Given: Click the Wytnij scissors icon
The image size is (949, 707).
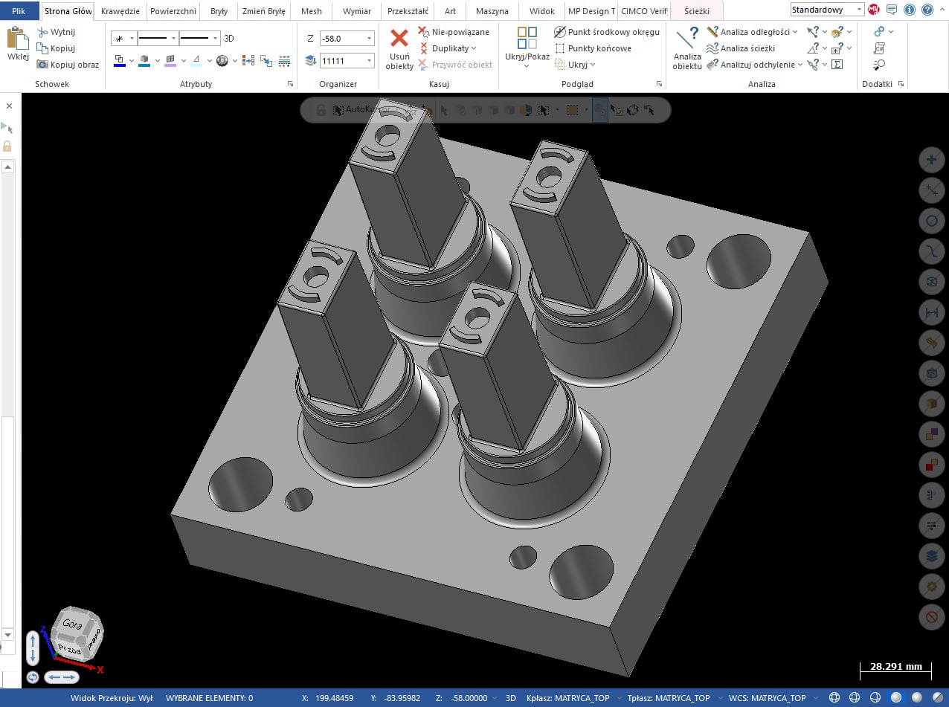Looking at the screenshot, I should point(43,32).
